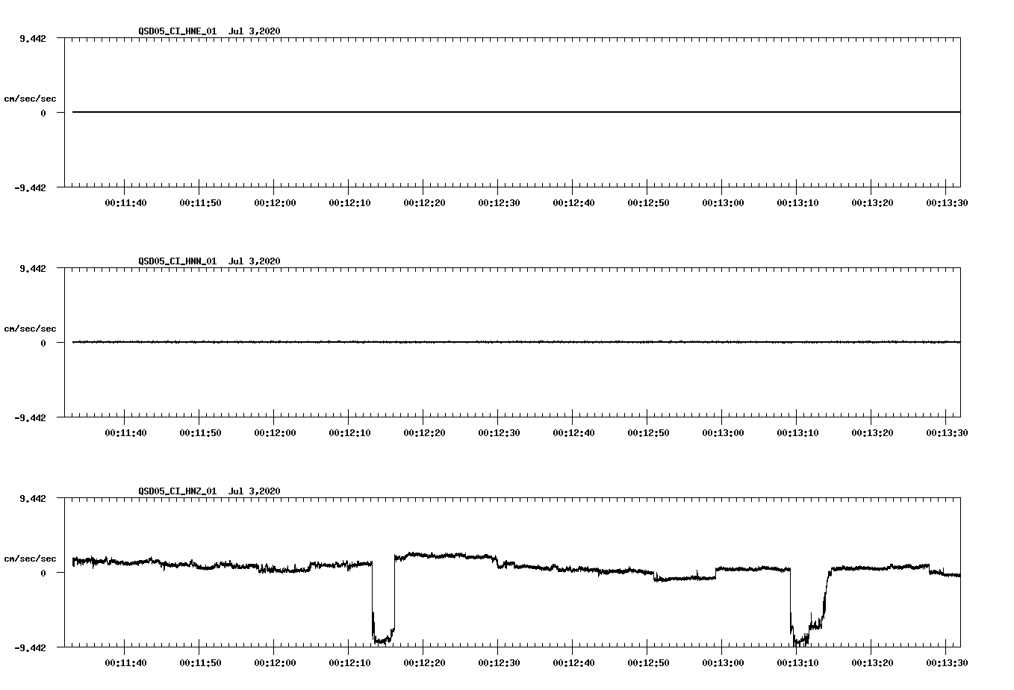Click the 0 axis value on HNZ plot
1014x690 pixels.
43,573
